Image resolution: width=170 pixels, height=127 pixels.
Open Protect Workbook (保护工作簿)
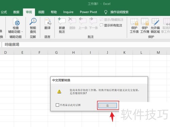(144, 26)
